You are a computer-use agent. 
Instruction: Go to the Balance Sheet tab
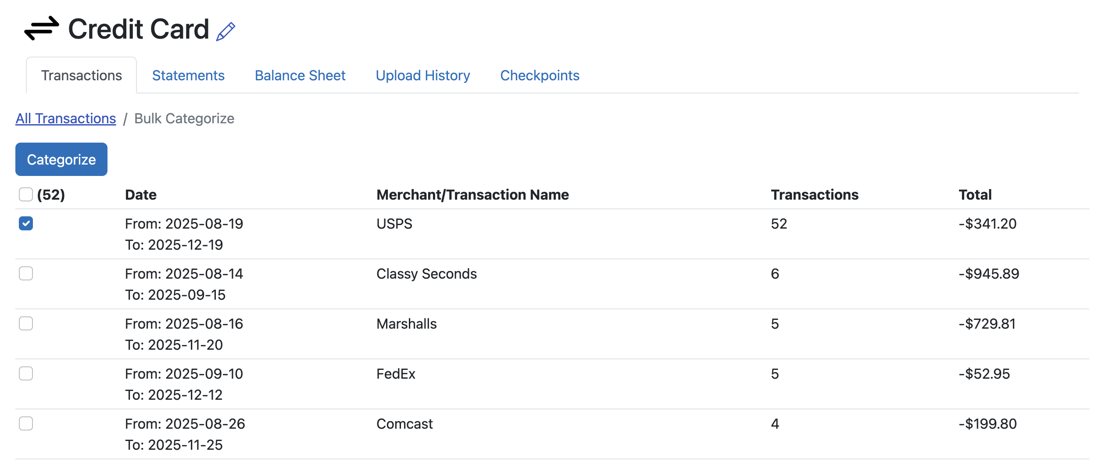(x=300, y=75)
